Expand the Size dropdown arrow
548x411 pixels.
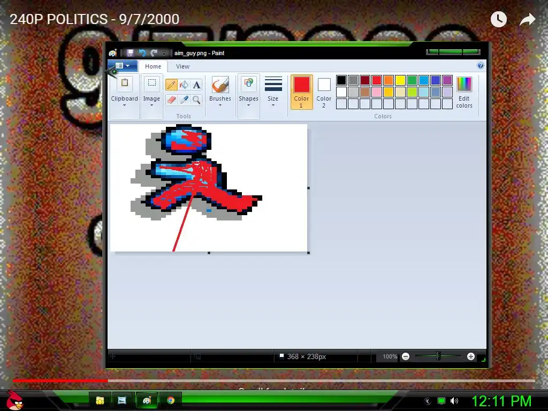273,105
